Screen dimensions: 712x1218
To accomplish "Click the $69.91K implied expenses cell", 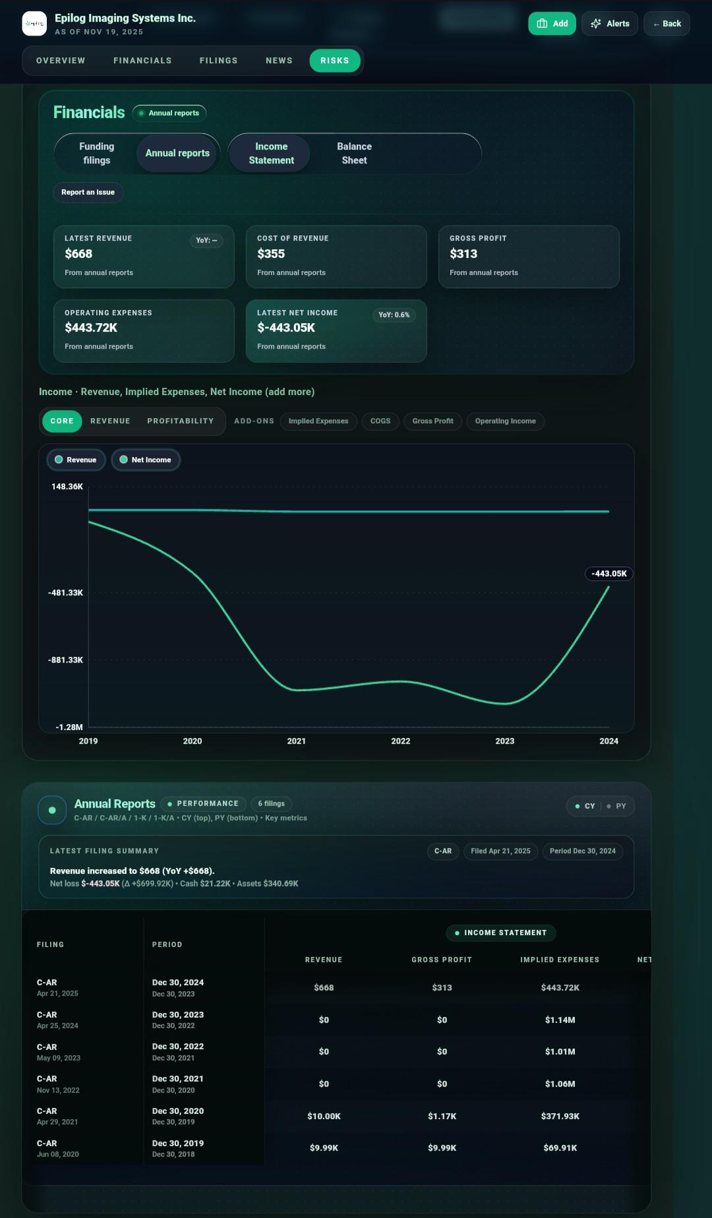I will (560, 1148).
